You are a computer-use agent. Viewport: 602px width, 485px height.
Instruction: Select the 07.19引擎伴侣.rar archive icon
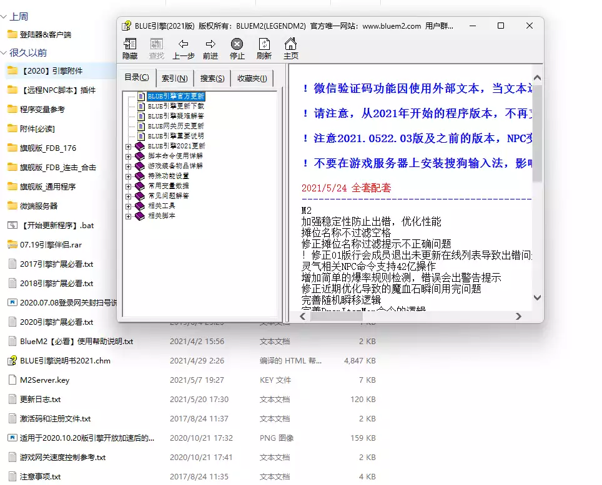pos(12,244)
